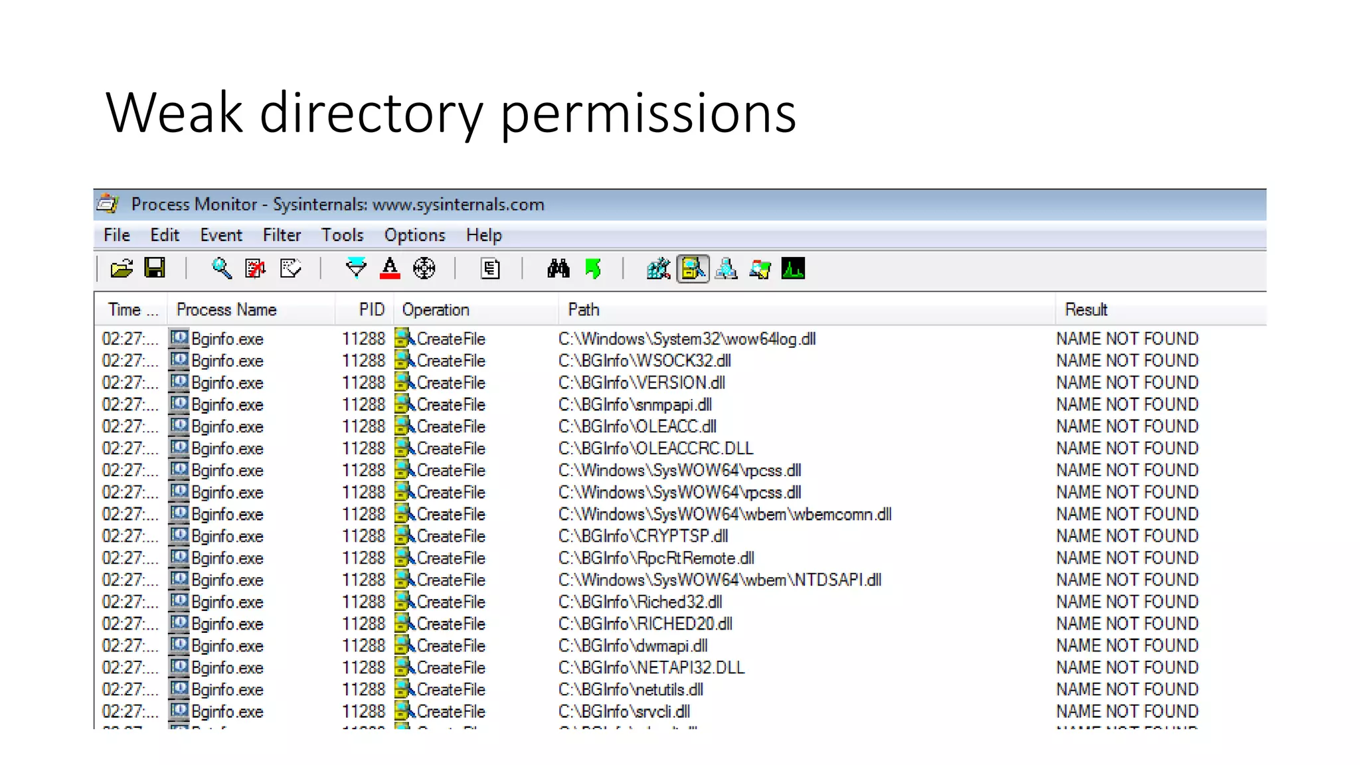Select path C:\BGInfo\OLEACCRC.DLL
Image resolution: width=1360 pixels, height=765 pixels.
[655, 448]
